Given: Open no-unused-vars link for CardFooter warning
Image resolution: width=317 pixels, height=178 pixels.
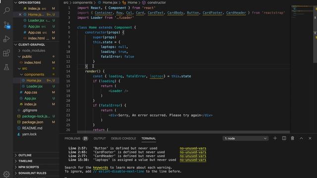Looking at the screenshot, I should tap(193, 152).
